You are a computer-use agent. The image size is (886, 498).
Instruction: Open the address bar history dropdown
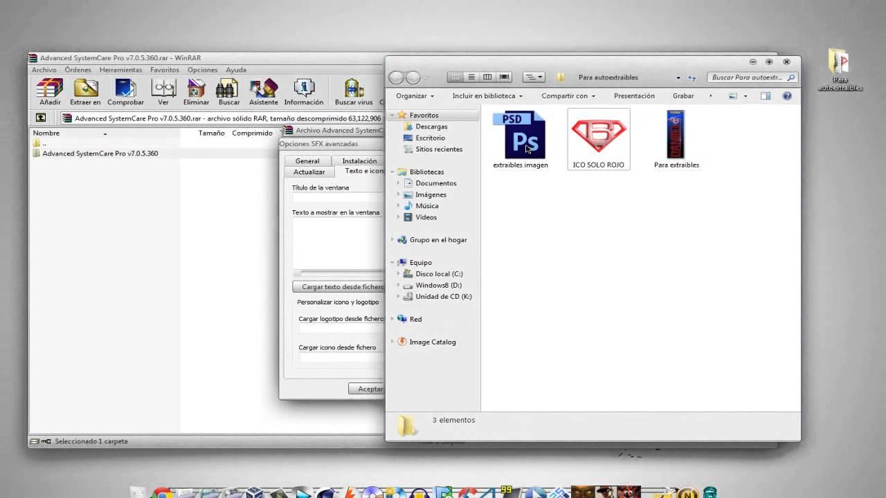[x=678, y=77]
